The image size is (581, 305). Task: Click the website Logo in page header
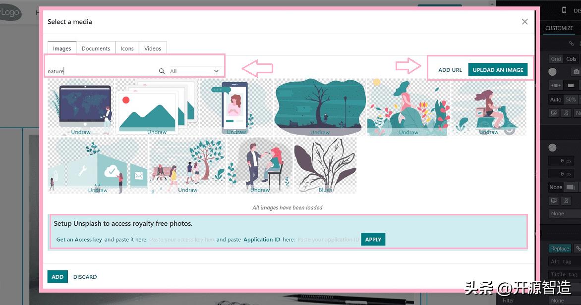pos(10,12)
